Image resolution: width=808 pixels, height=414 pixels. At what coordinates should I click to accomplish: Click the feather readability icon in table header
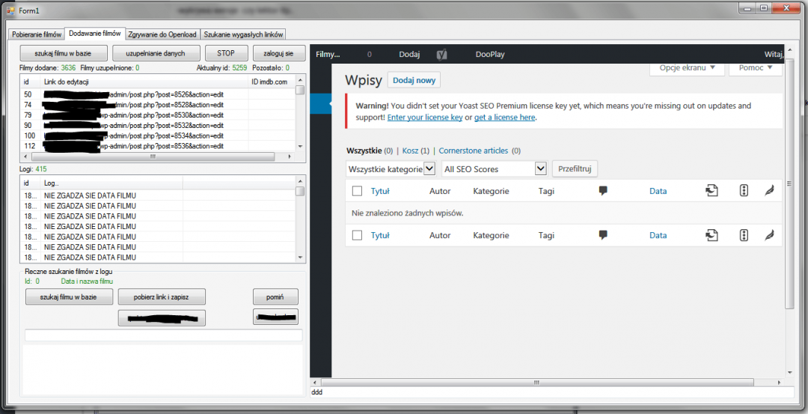pos(768,191)
